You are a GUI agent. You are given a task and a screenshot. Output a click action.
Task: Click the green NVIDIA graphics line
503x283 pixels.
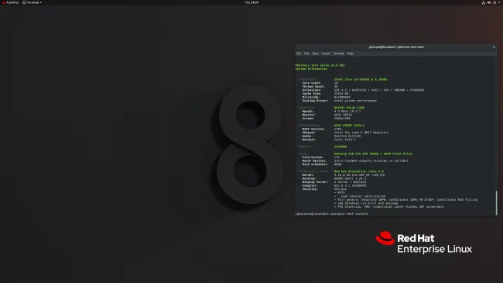click(x=349, y=108)
